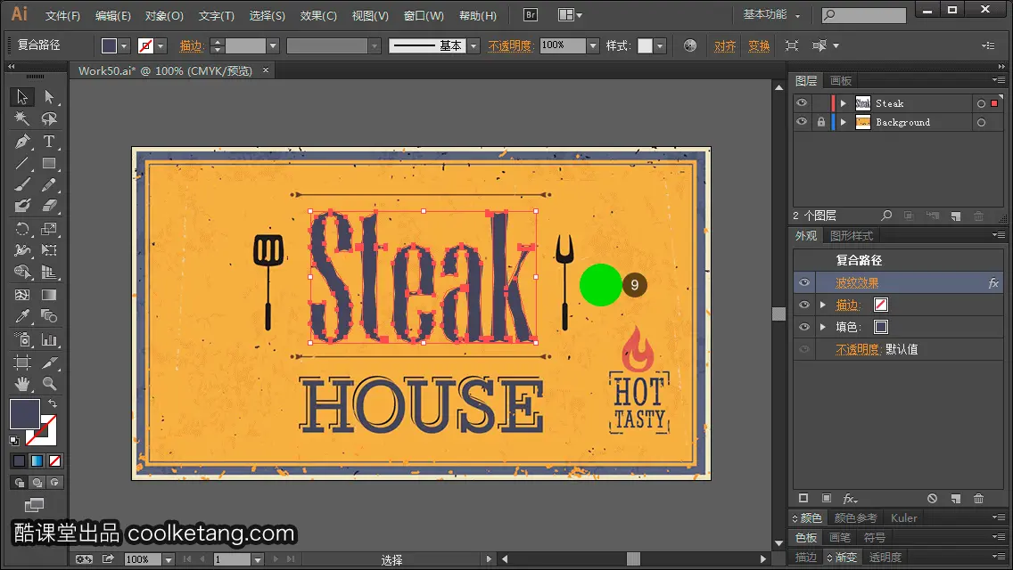Select the Column Graph tool
The width and height of the screenshot is (1013, 570).
(x=49, y=339)
